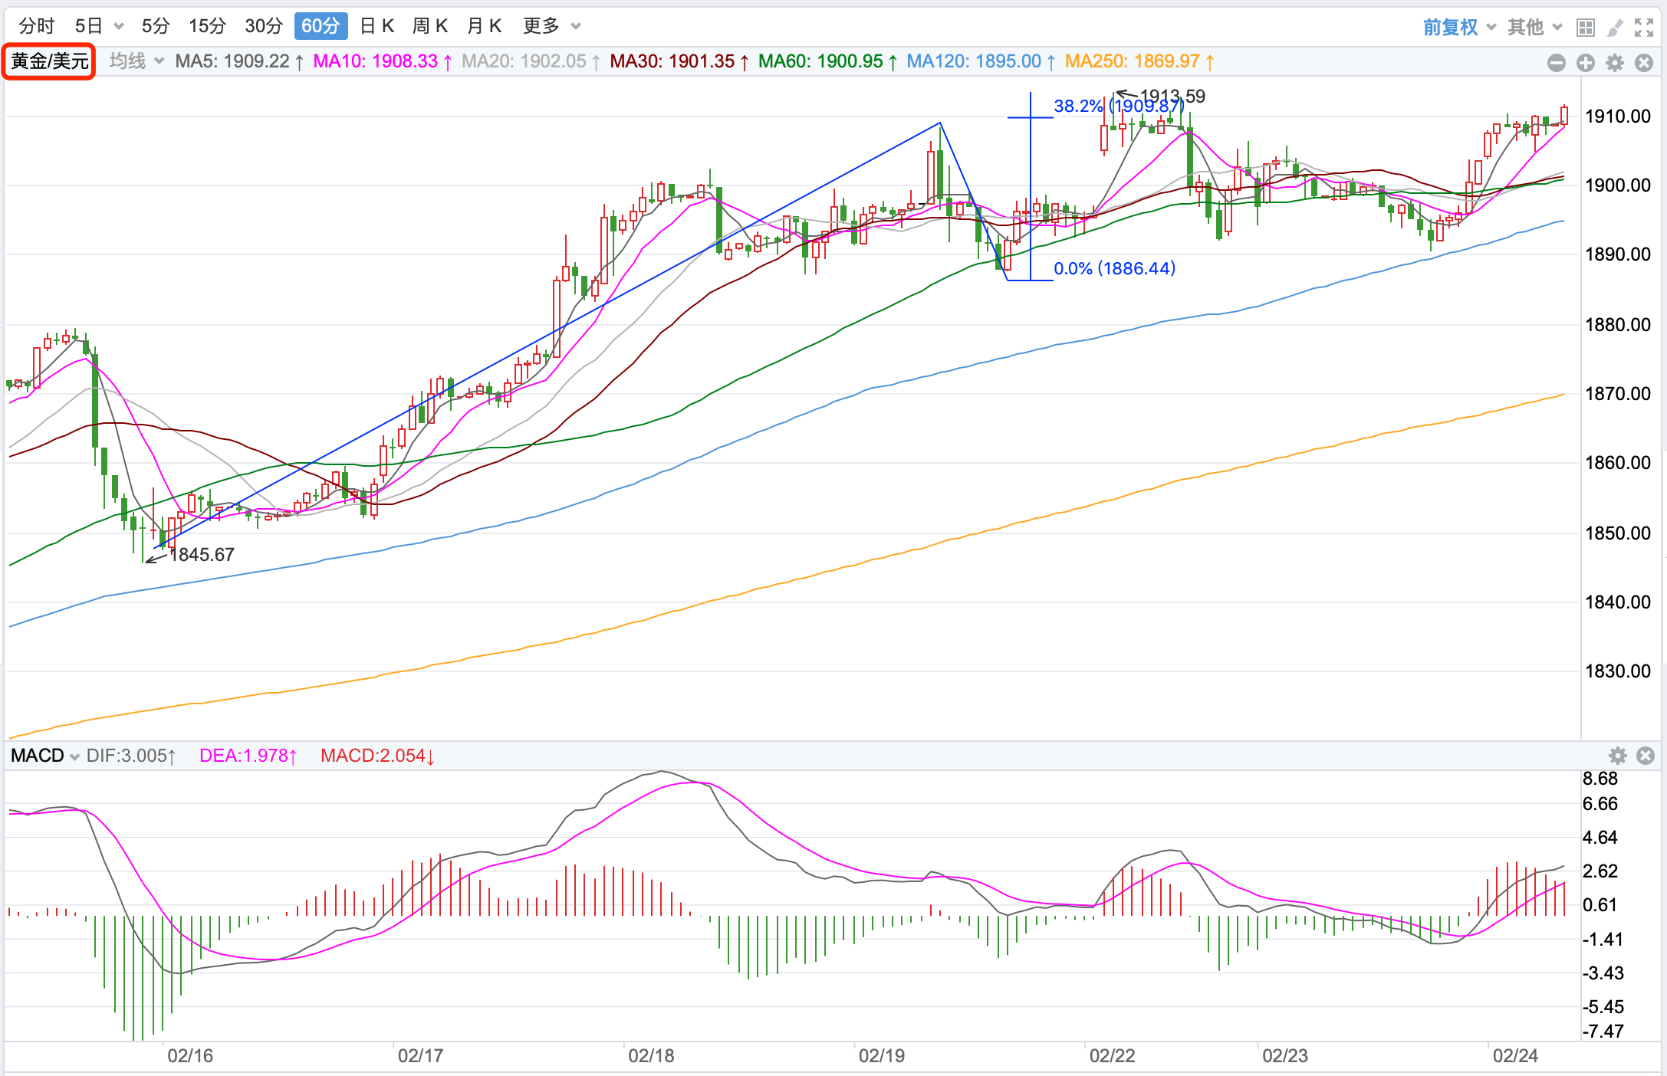Click the MA60: 1900.95 value label
Image resolution: width=1667 pixels, height=1076 pixels.
click(x=828, y=61)
